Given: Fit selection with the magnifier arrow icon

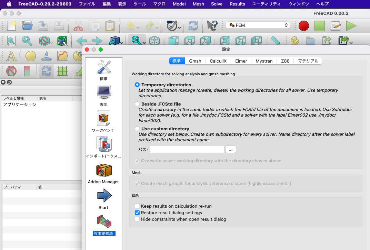Looking at the screenshot, I should pyautogui.click(x=27, y=41).
